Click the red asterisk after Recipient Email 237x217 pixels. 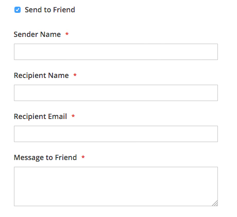click(73, 116)
